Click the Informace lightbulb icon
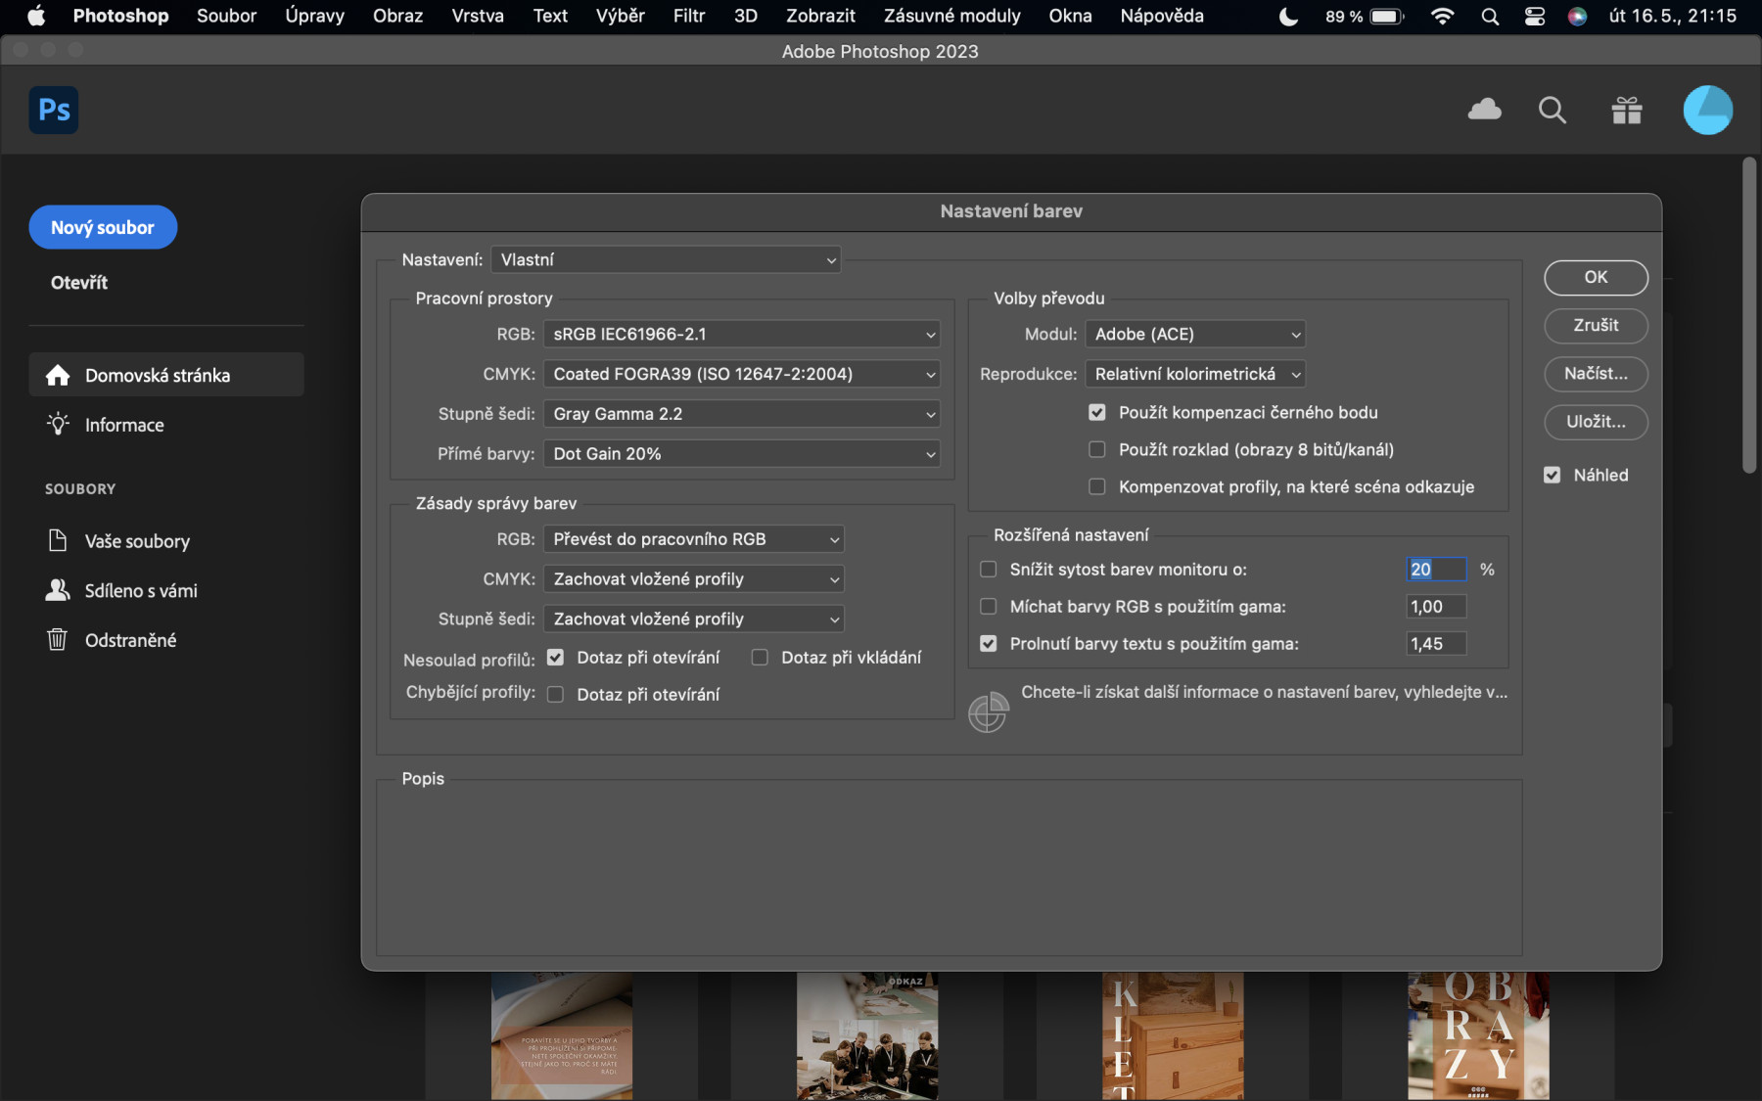Viewport: 1762px width, 1101px height. 58,424
